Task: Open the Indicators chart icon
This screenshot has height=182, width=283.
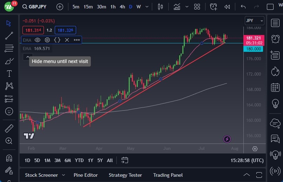Action: [177, 7]
